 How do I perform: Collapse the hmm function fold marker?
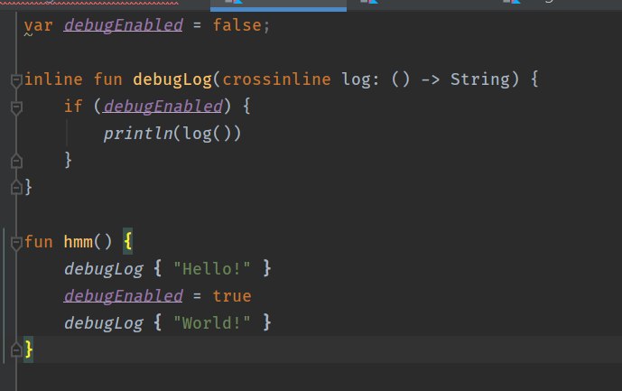(16, 243)
